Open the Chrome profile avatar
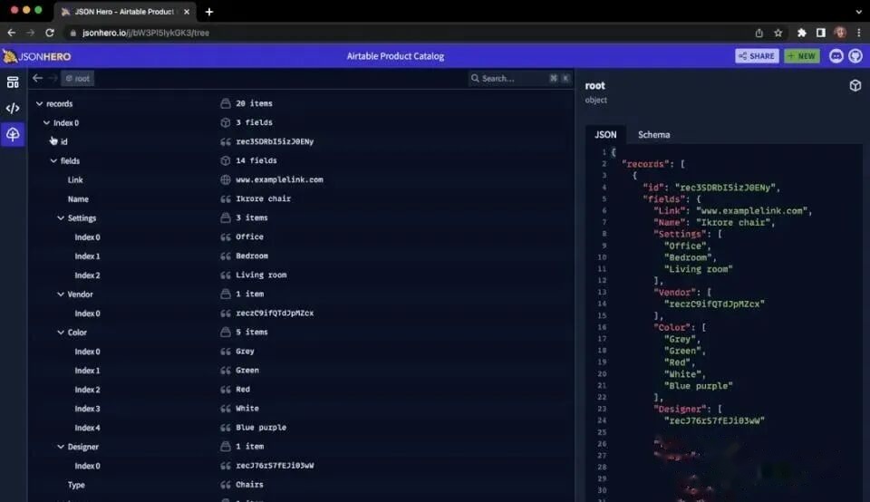Screen dimensions: 870x502 point(840,33)
